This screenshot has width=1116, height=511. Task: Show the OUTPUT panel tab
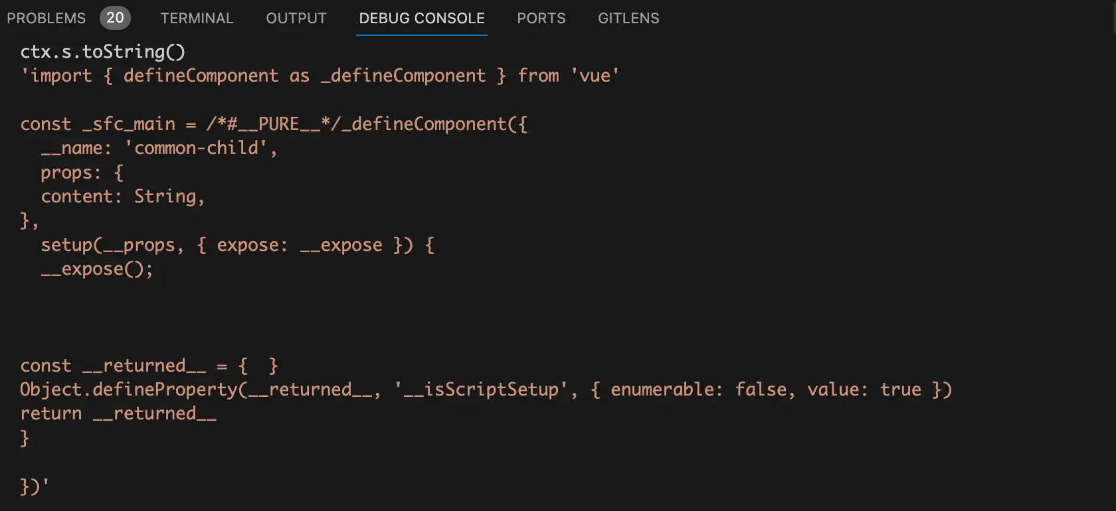point(296,18)
